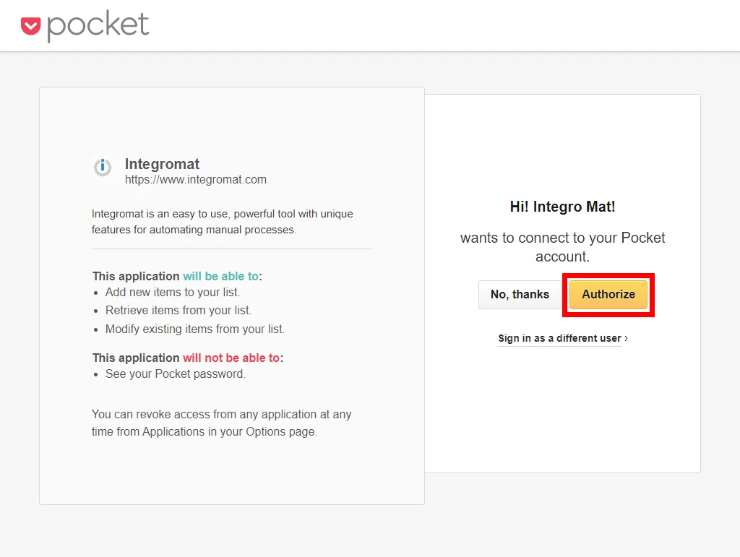The height and width of the screenshot is (557, 740).
Task: Select 'See your Pocket password.' line
Action: click(175, 374)
